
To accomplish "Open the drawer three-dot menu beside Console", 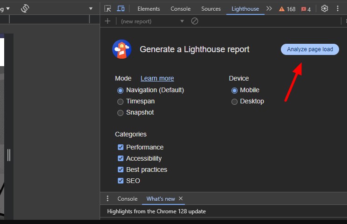I will coord(108,198).
